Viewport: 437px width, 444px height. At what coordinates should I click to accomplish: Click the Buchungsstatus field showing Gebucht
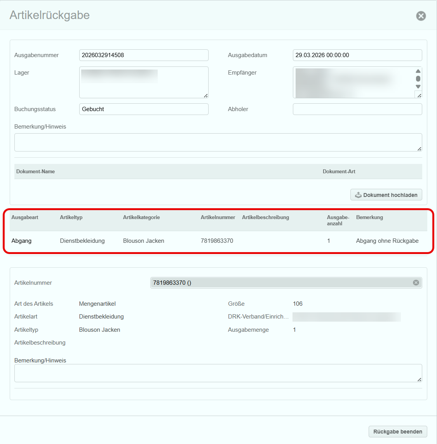coord(144,109)
